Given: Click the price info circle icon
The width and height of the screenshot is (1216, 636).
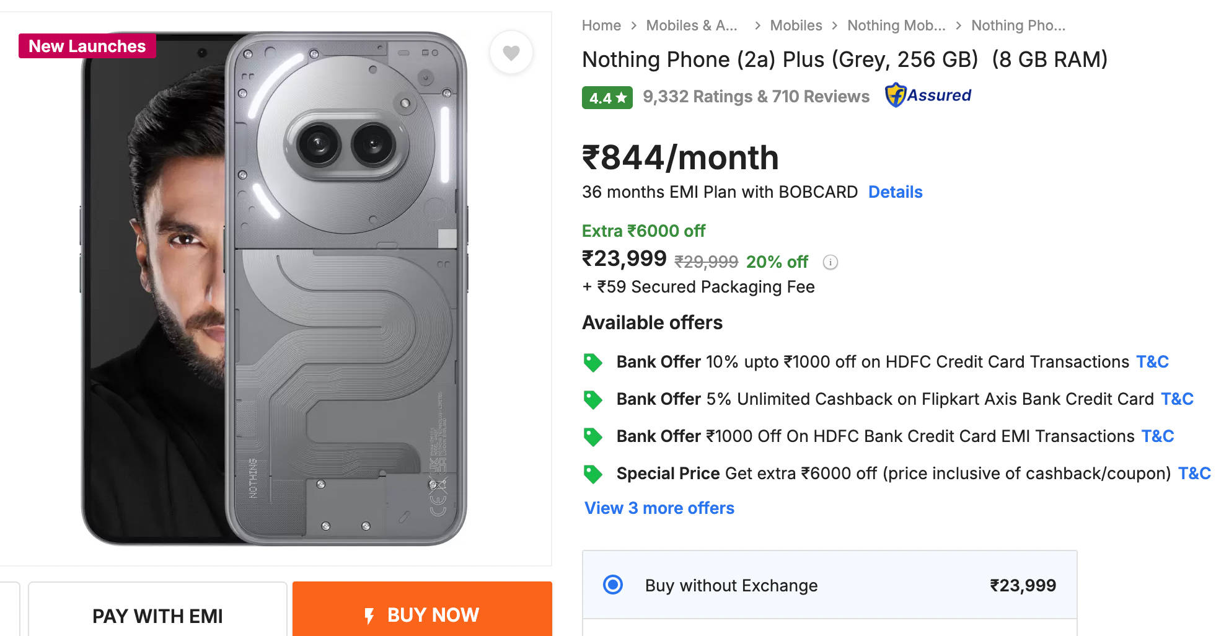Looking at the screenshot, I should pyautogui.click(x=830, y=262).
